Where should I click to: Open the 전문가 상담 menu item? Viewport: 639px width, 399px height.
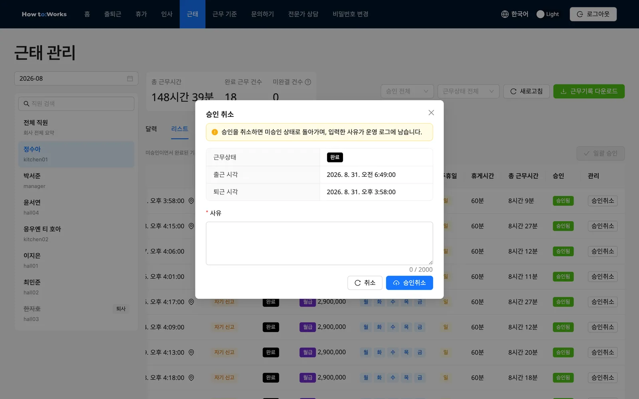coord(303,14)
